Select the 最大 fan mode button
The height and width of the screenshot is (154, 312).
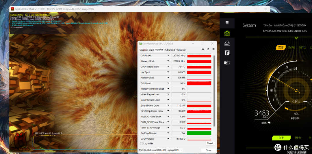pos(298,138)
